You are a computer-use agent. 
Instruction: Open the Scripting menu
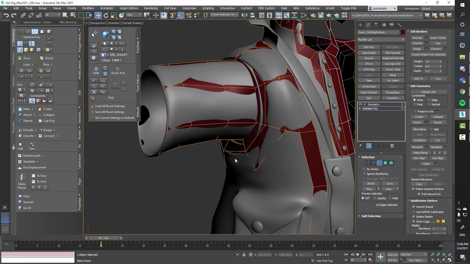(x=208, y=8)
